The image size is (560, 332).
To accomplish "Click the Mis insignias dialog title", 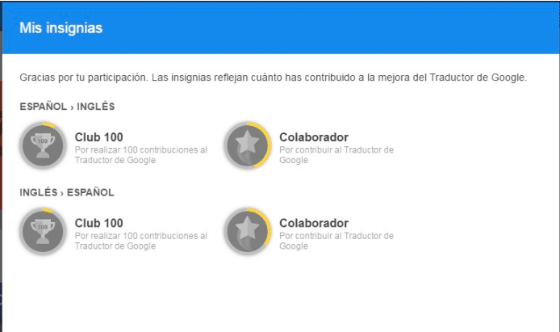I will pos(61,28).
